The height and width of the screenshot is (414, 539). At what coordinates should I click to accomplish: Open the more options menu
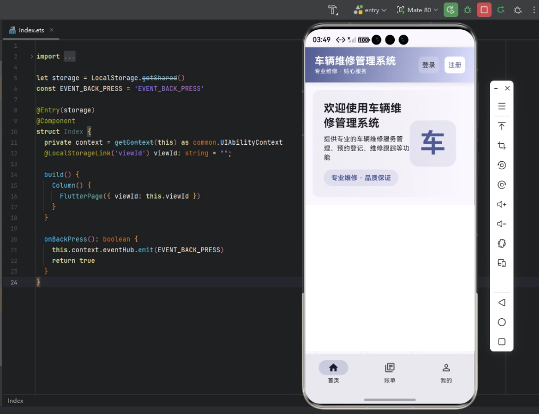534,10
